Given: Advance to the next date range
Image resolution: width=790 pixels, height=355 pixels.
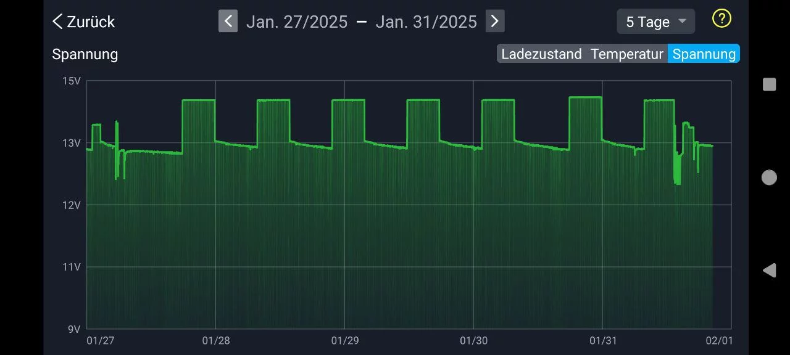Looking at the screenshot, I should 494,22.
